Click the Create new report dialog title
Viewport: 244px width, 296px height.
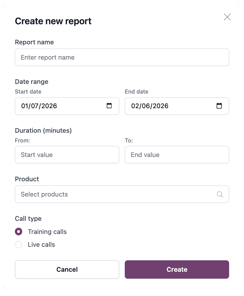(x=53, y=21)
